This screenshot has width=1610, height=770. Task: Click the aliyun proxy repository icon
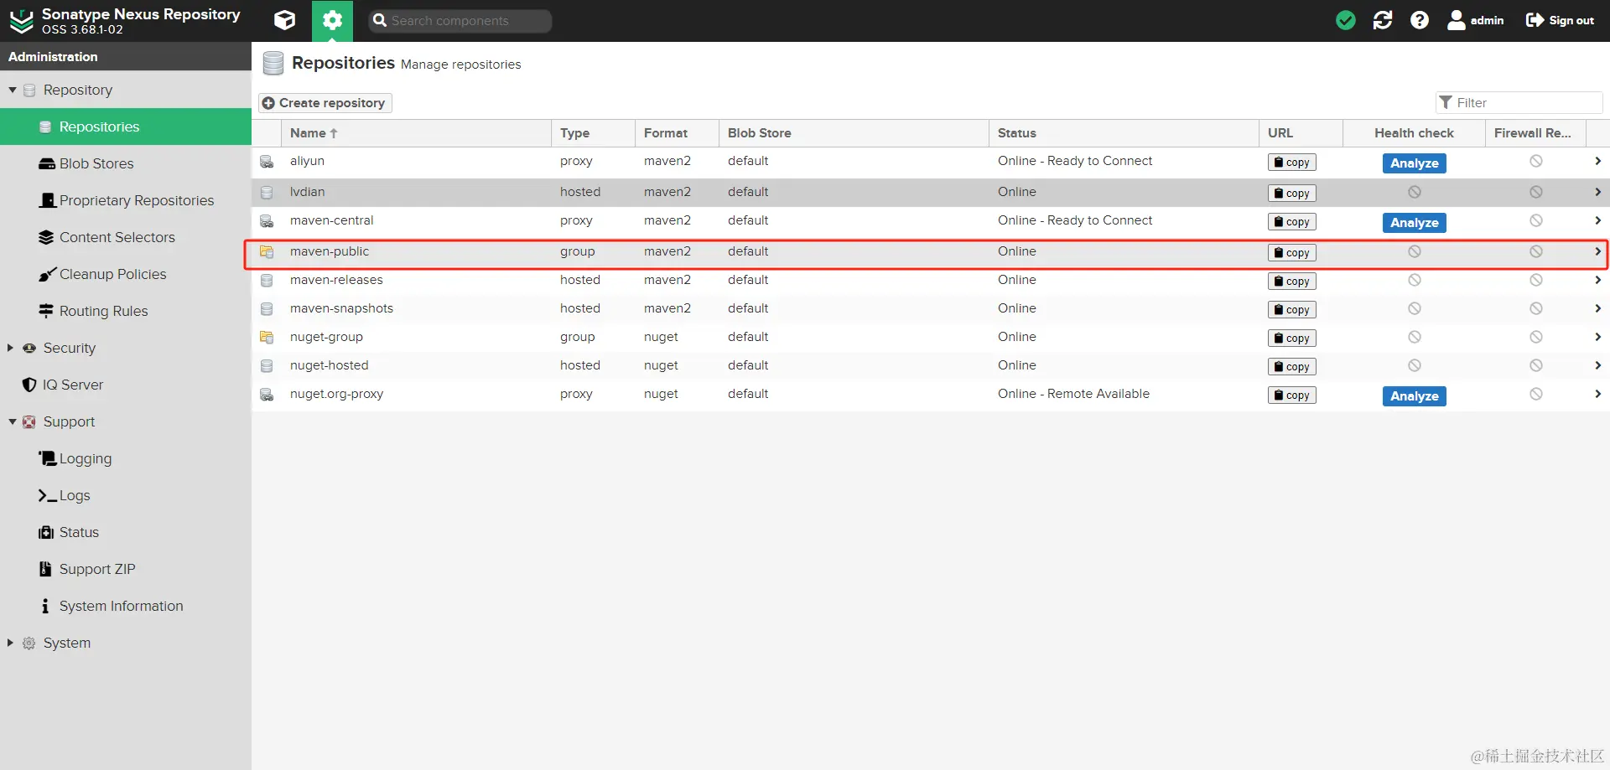[x=267, y=162]
